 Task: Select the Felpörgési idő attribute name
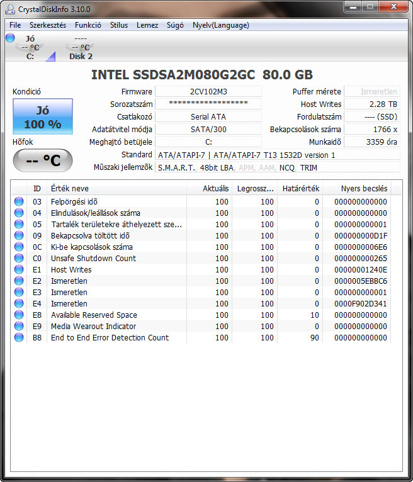click(x=74, y=201)
